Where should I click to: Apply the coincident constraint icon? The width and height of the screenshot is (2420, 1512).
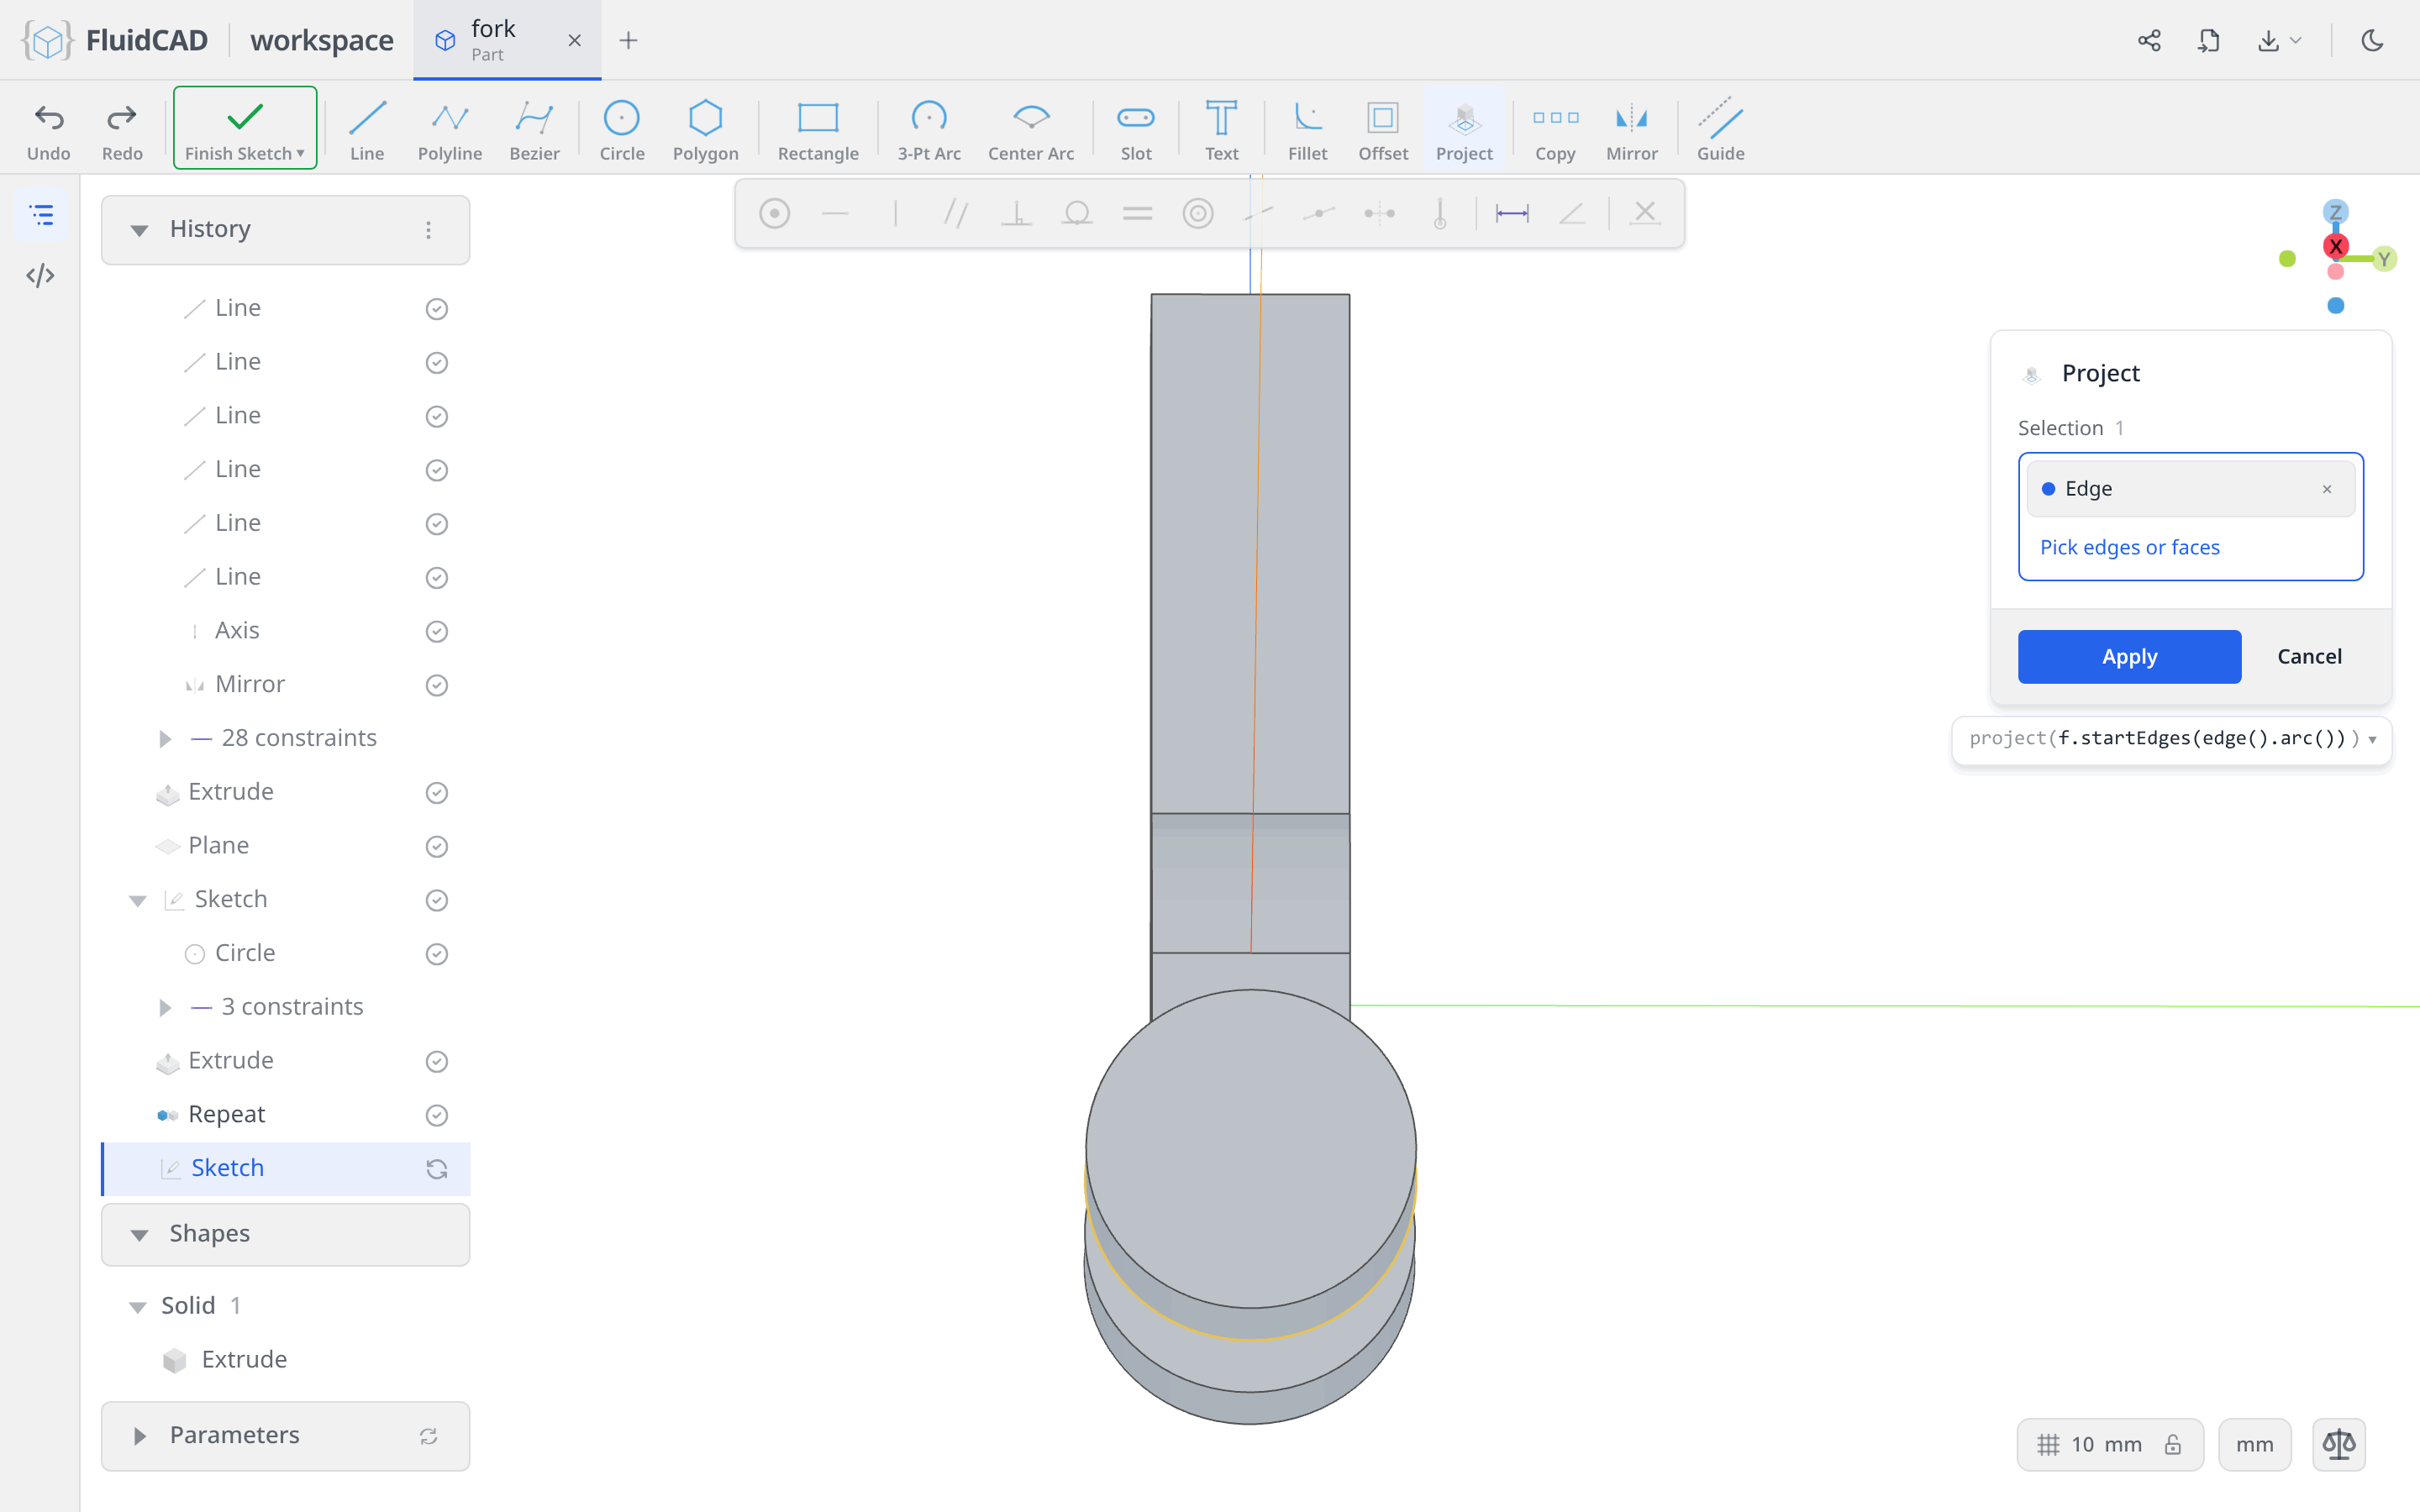pyautogui.click(x=774, y=213)
